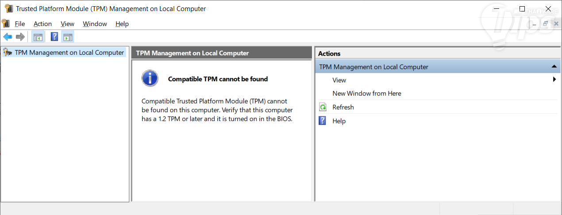Open the Window menu
Screen dimensions: 562x215
(95, 24)
